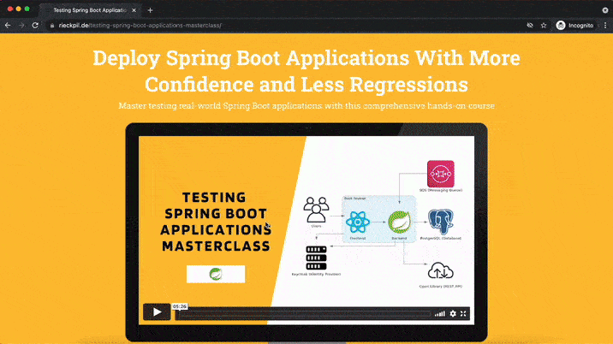Image resolution: width=613 pixels, height=344 pixels.
Task: Click the Spring backend leaf icon
Action: 399,222
